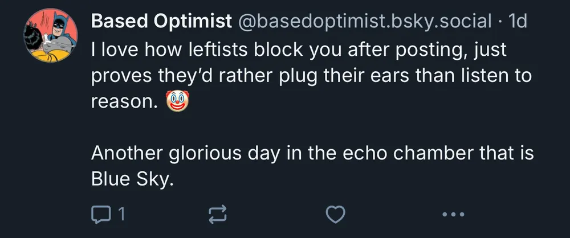Repost this post with the arrows icon
Screen dimensions: 570x238
(218, 214)
